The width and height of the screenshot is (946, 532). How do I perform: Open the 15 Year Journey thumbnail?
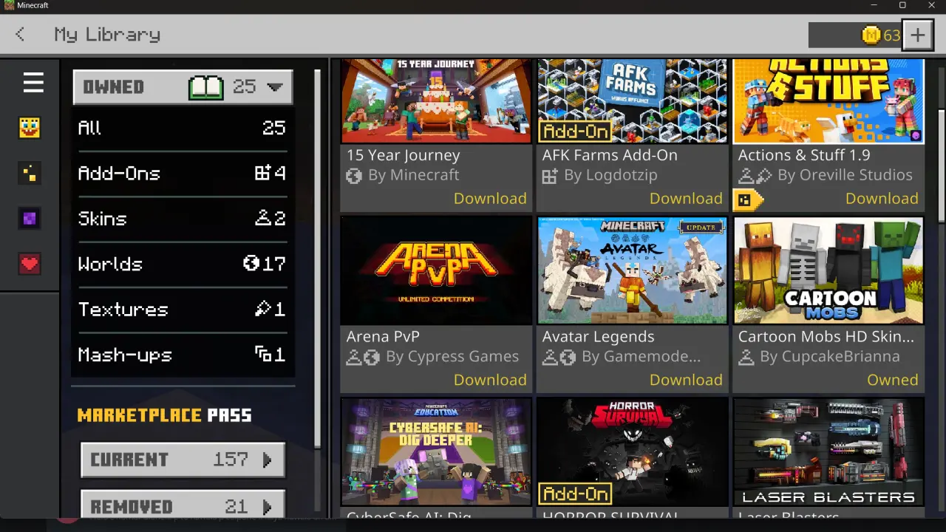pos(436,101)
